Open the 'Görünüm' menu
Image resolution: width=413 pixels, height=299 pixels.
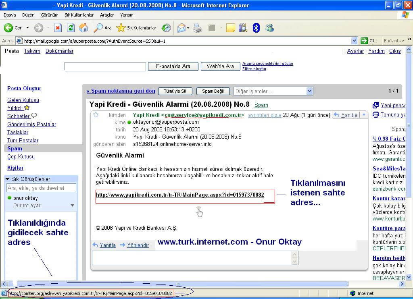pos(50,15)
